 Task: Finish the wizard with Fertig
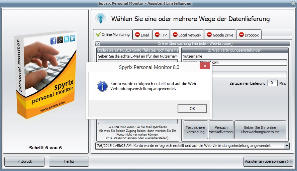pos(69,162)
